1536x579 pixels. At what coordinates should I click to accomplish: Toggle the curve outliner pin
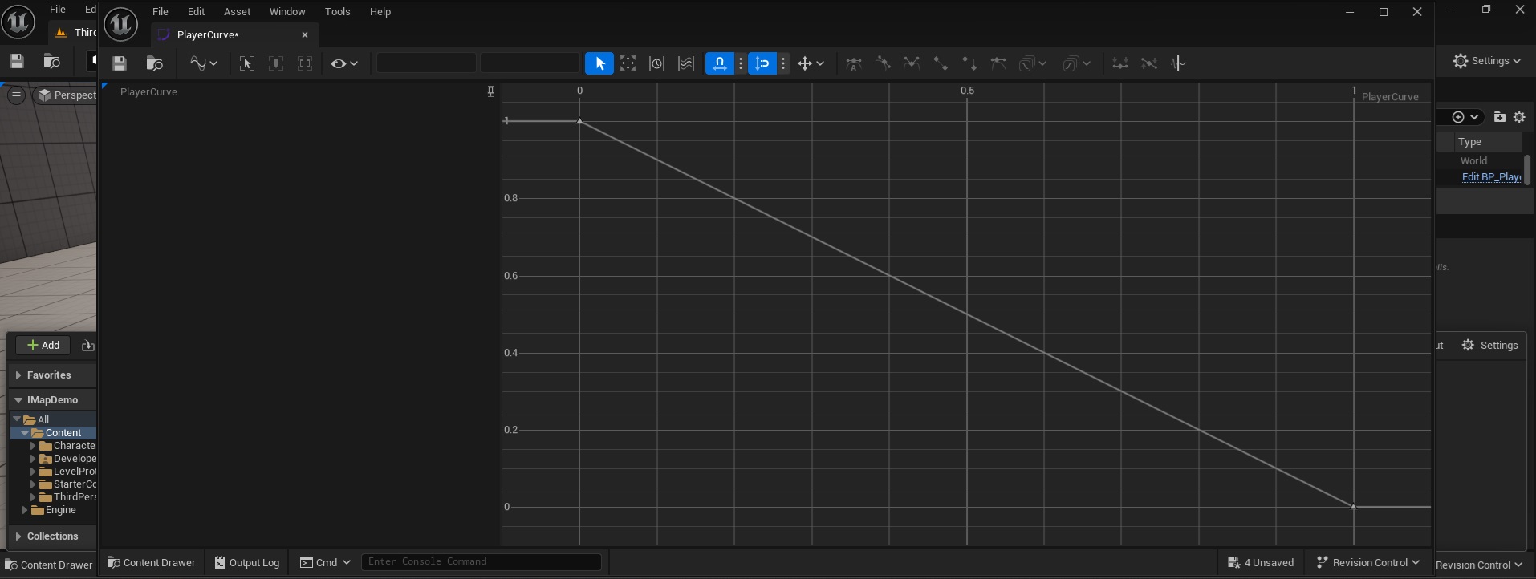click(490, 91)
